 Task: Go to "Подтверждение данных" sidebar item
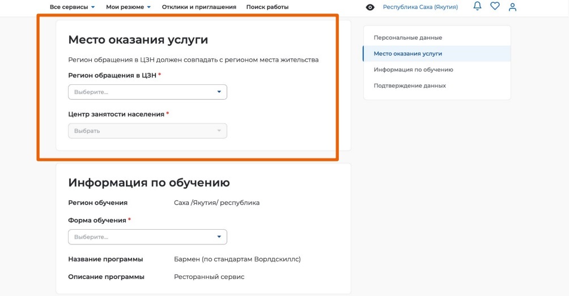coord(410,85)
